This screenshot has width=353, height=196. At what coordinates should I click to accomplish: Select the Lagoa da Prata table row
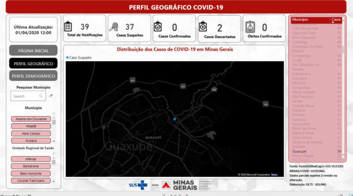316,33
